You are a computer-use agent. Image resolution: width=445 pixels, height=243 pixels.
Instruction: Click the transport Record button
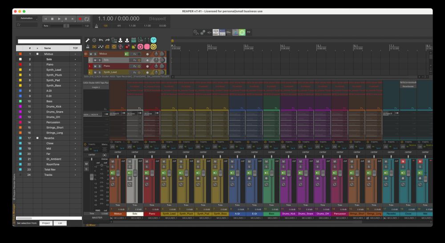(x=80, y=19)
